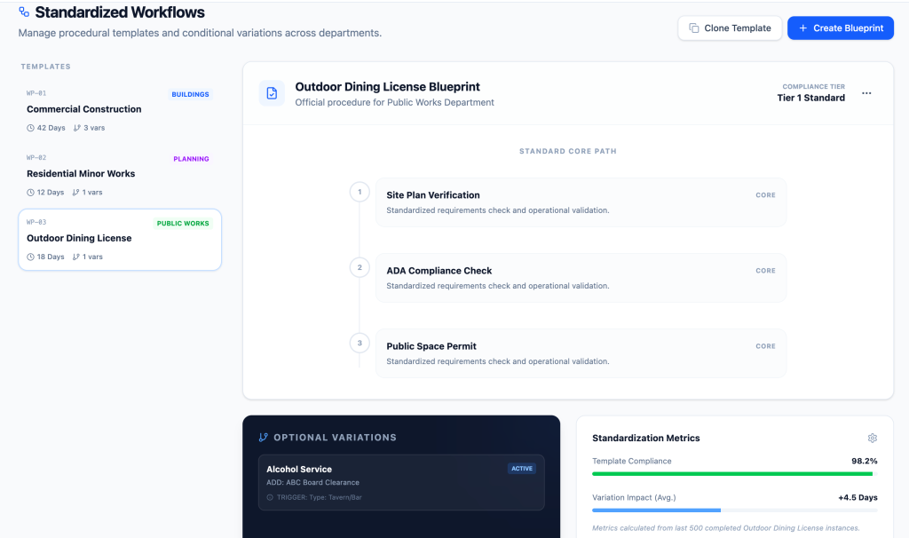Open the Alcohol Service variation card
Viewport: 909px width, 538px height.
click(x=400, y=482)
